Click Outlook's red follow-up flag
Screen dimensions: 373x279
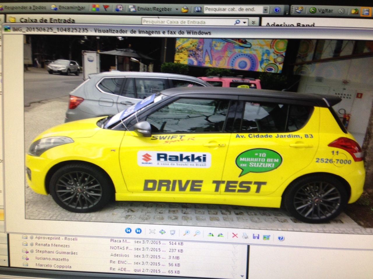tap(106, 8)
